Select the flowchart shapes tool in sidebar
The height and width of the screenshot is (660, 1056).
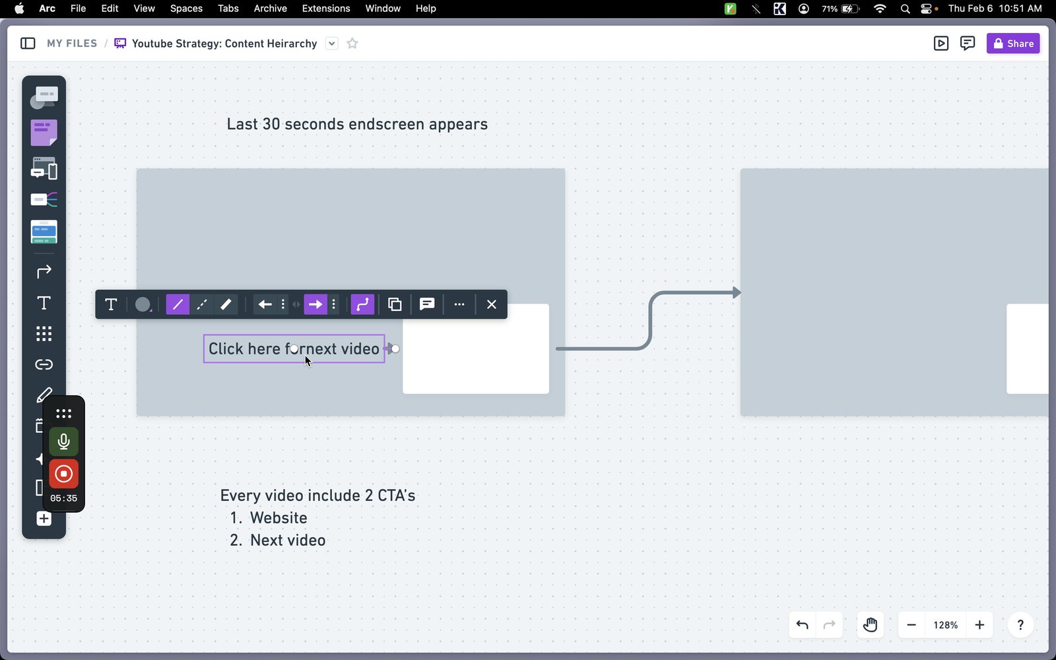pos(44,98)
